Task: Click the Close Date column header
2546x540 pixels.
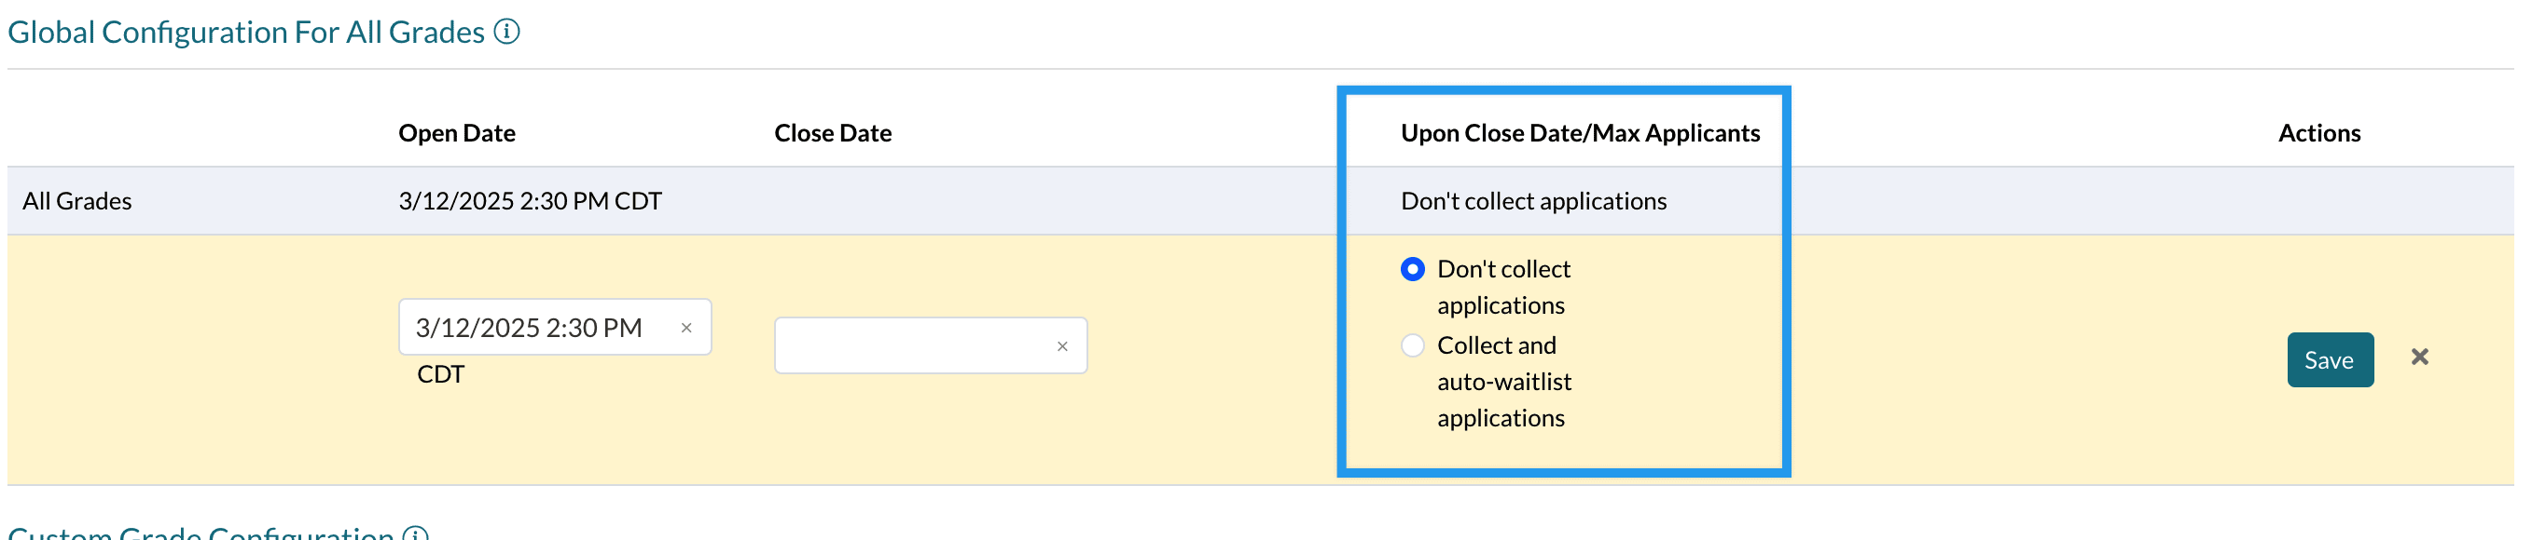Action: tap(832, 133)
